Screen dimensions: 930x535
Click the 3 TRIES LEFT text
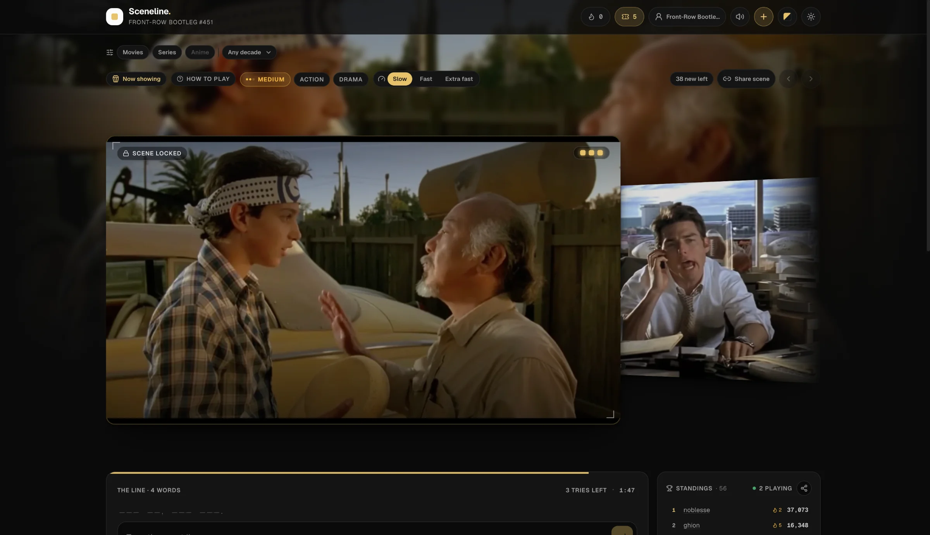pos(586,490)
